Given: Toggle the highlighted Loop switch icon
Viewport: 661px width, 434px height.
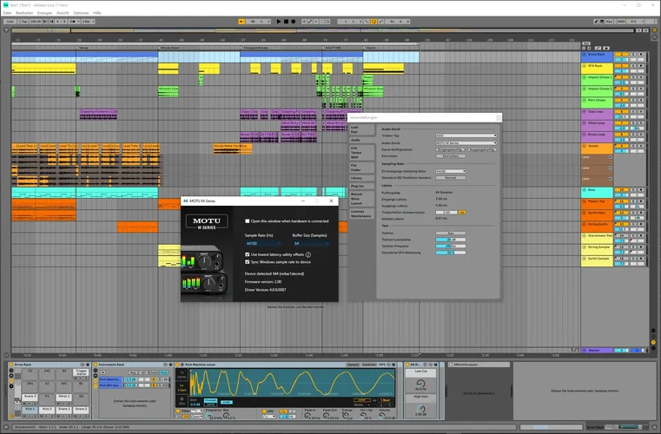Looking at the screenshot, I should pos(373,22).
